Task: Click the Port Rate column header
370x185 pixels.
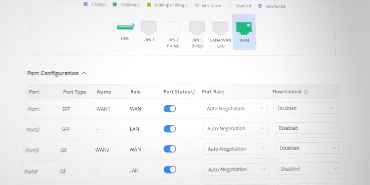Action: coord(213,92)
